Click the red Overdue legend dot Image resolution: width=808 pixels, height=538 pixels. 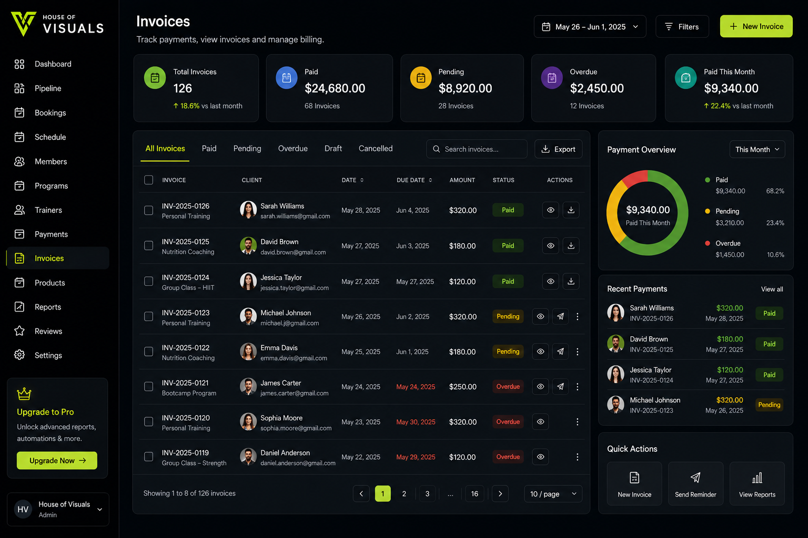708,243
